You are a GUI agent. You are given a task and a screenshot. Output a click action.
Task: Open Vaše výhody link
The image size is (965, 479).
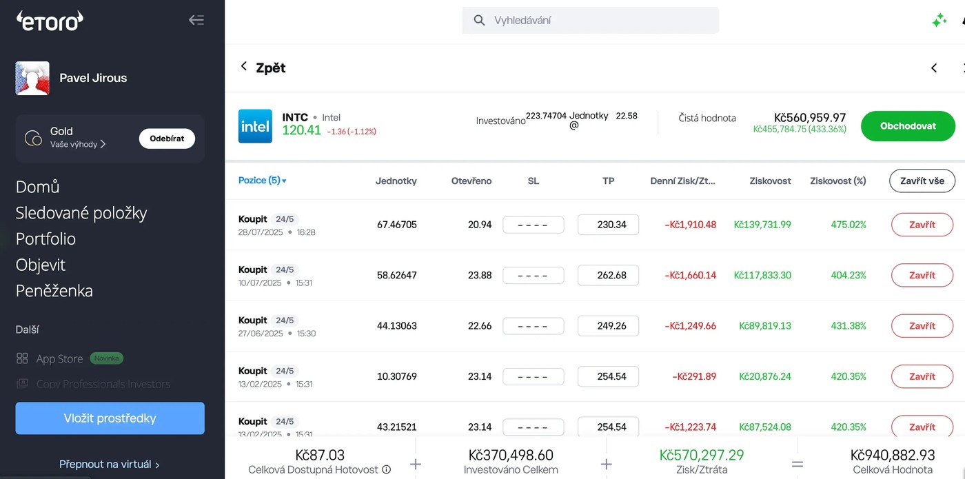[78, 145]
